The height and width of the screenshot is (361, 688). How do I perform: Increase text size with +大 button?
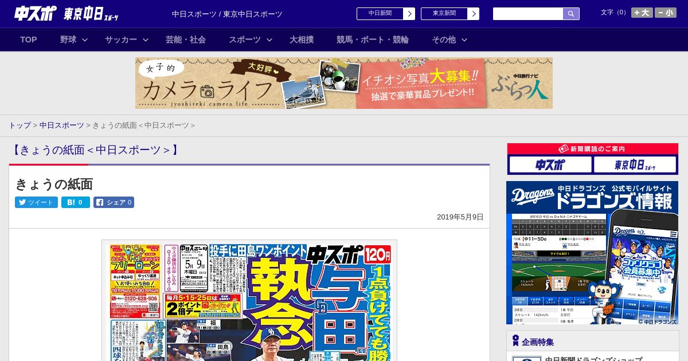pos(642,13)
